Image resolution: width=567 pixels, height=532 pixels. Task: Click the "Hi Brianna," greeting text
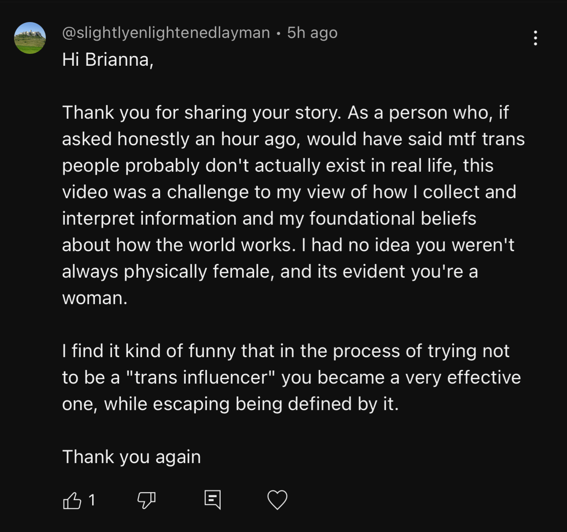tap(108, 59)
